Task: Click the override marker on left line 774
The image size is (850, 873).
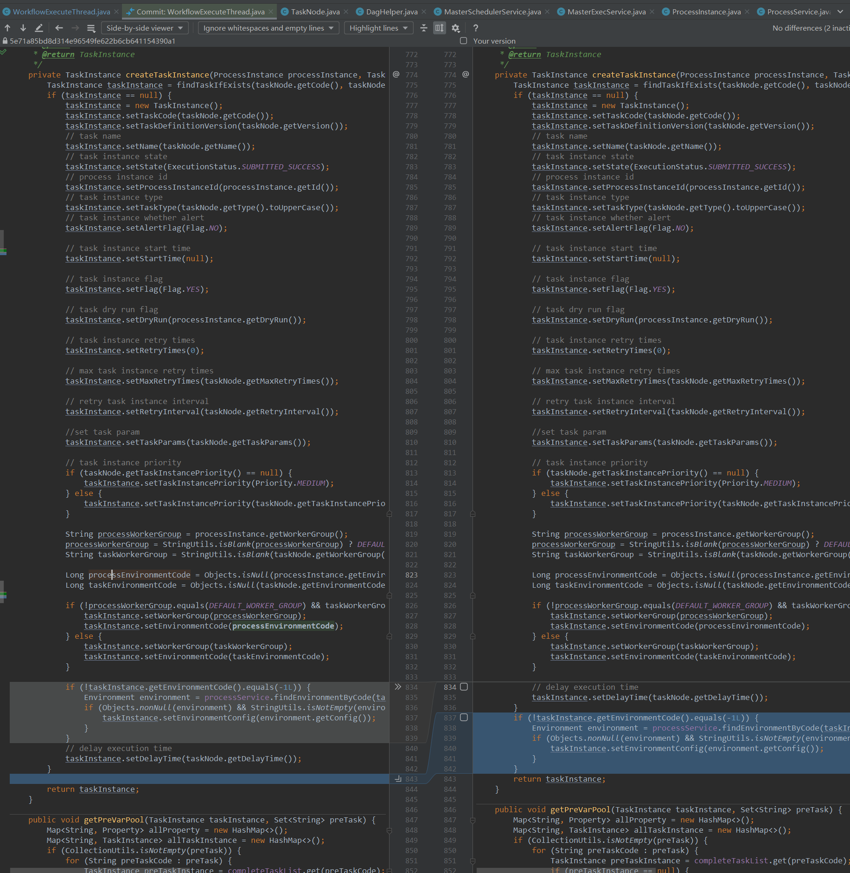Action: click(x=396, y=74)
